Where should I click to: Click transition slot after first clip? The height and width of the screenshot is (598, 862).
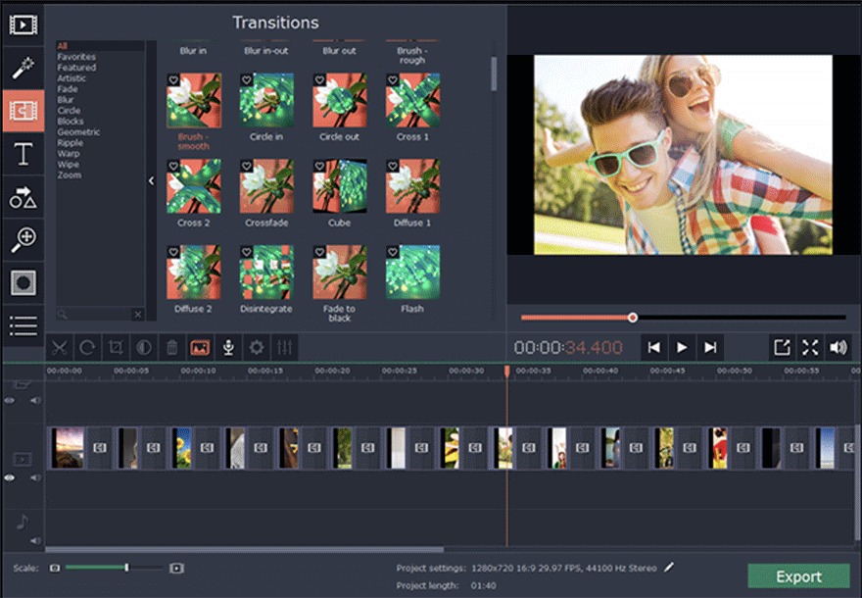tap(100, 448)
